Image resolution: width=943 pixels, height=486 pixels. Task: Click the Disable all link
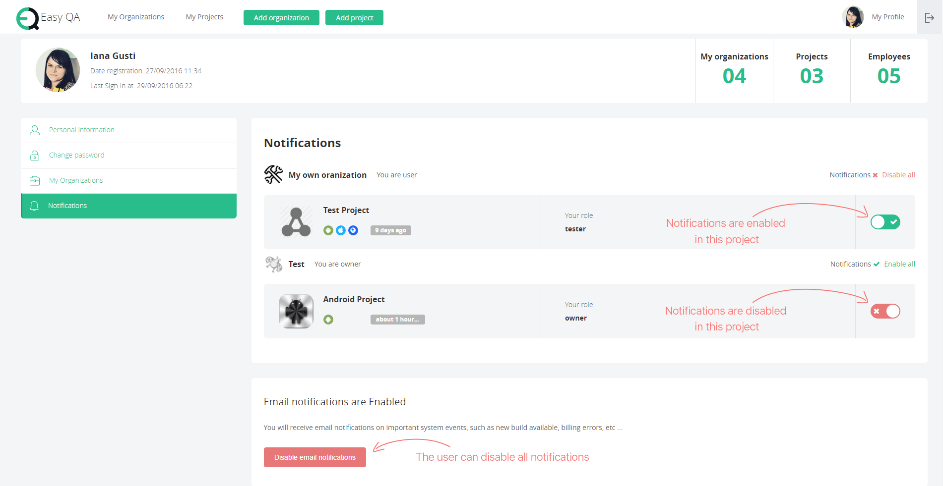tap(898, 175)
